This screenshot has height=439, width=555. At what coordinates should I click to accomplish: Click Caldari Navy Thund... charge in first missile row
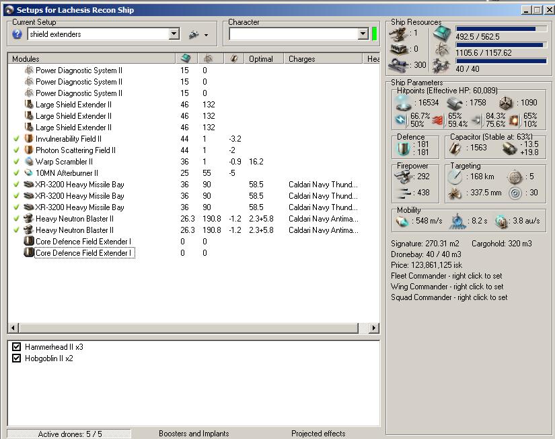323,185
